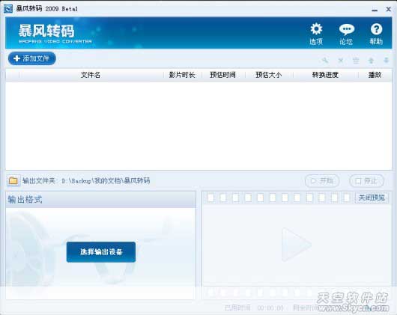Click the 文件名 column header
Image resolution: width=397 pixels, height=315 pixels.
(x=91, y=75)
